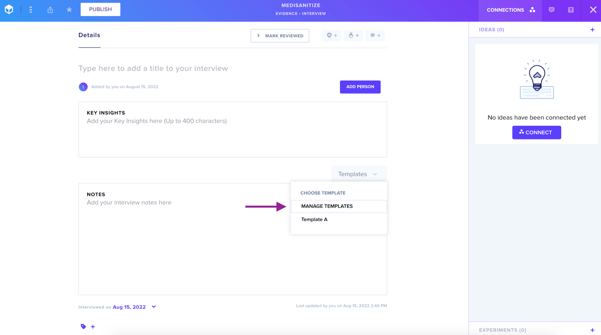This screenshot has height=335, width=601.
Task: Toggle the star favorite icon
Action: tap(69, 10)
